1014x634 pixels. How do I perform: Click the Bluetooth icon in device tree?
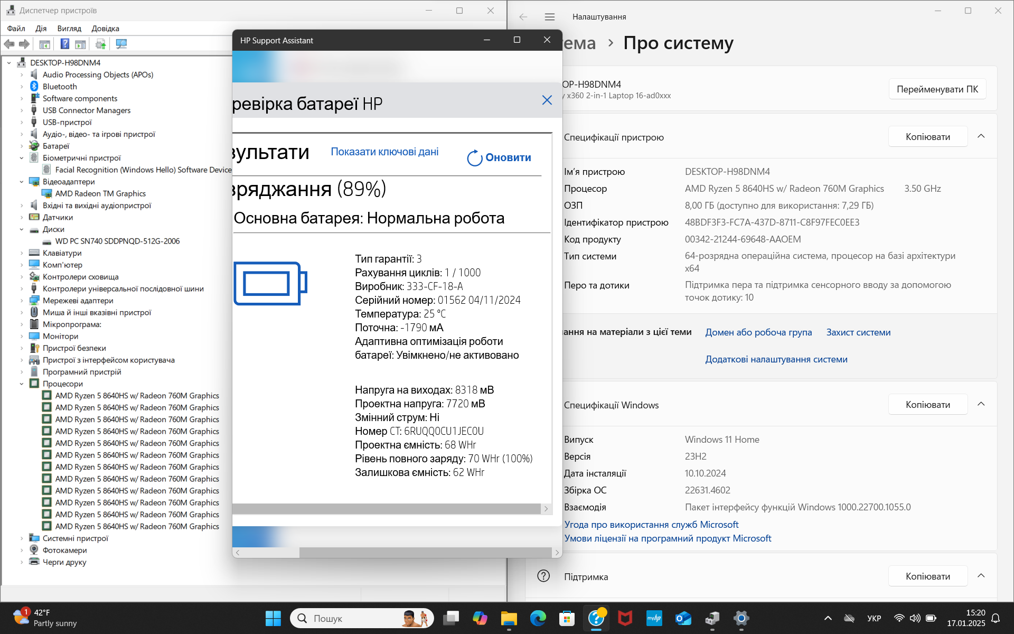click(34, 87)
